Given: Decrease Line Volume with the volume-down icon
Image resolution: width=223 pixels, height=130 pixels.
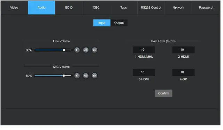Looking at the screenshot, I should [77, 50].
